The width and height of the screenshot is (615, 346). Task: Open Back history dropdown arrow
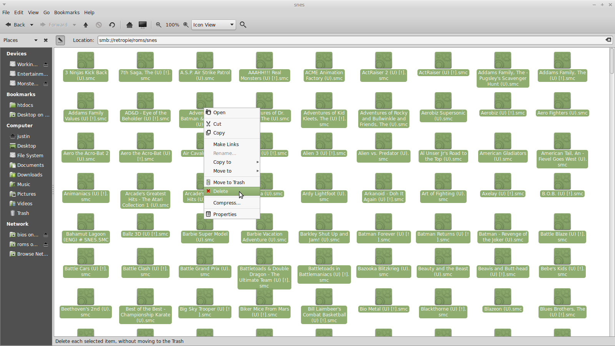[32, 25]
